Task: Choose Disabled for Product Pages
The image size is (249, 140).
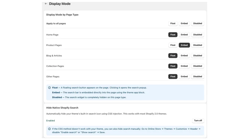Action: pyautogui.click(x=198, y=45)
